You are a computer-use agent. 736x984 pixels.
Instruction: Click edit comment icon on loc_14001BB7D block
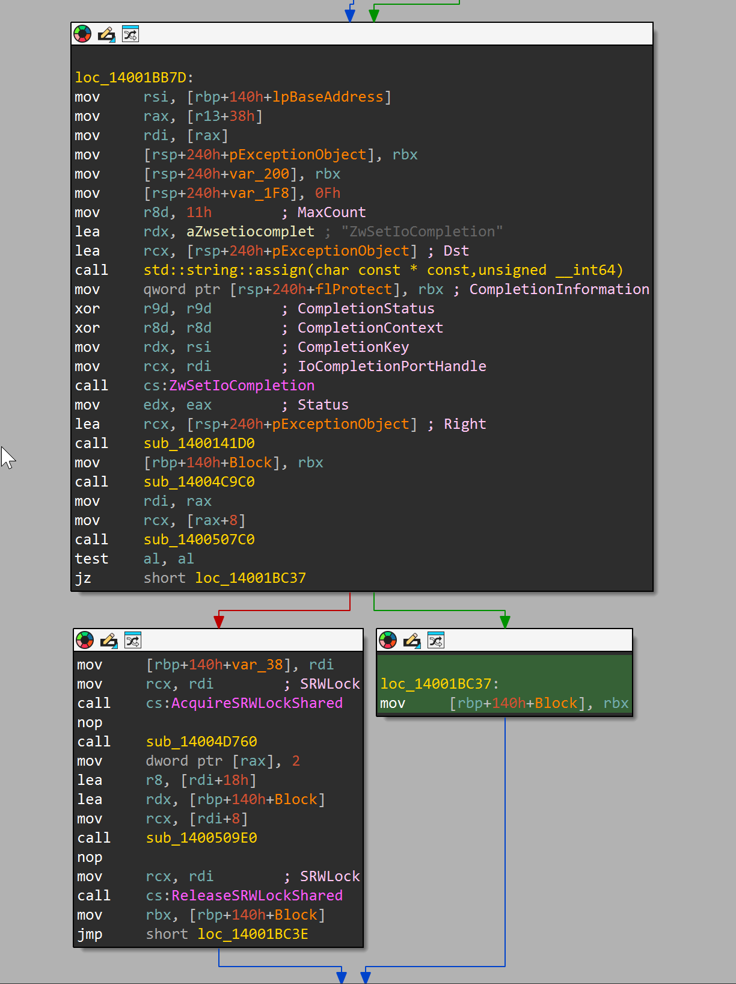pyautogui.click(x=106, y=34)
